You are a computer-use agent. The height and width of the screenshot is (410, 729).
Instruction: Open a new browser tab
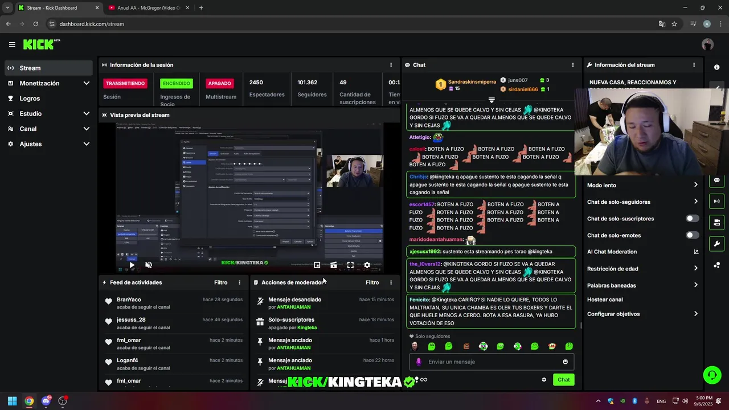click(x=201, y=8)
